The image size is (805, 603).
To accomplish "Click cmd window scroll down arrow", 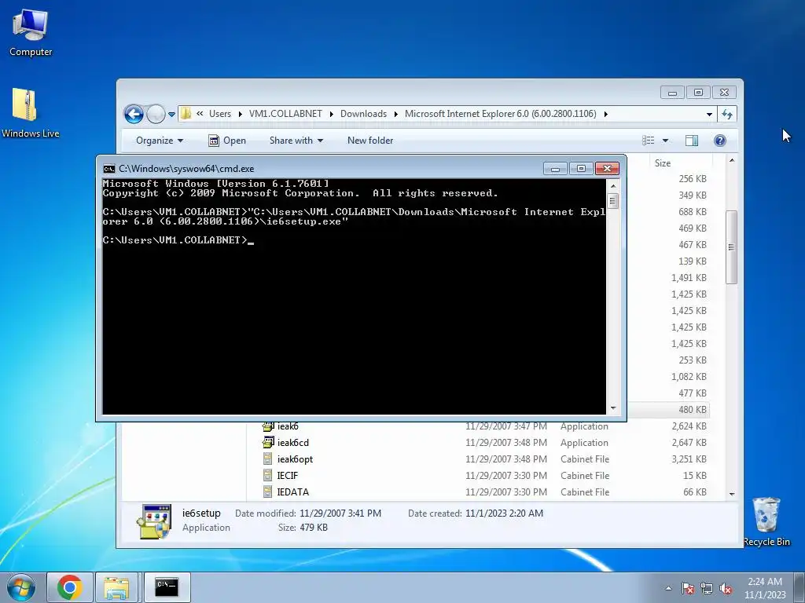I will click(613, 408).
